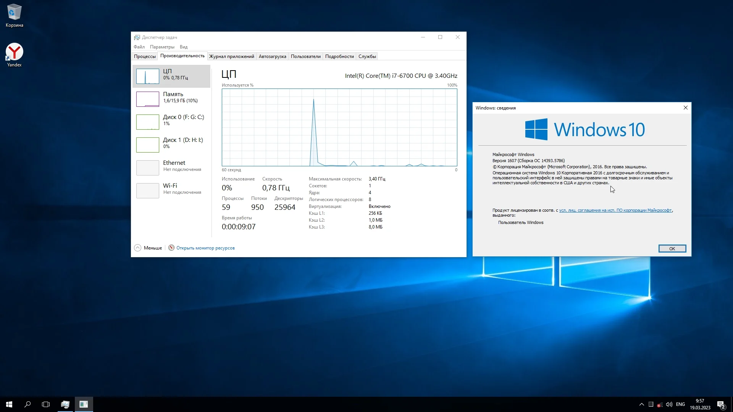Click the network status tray icon
This screenshot has height=412, width=733.
pyautogui.click(x=660, y=404)
